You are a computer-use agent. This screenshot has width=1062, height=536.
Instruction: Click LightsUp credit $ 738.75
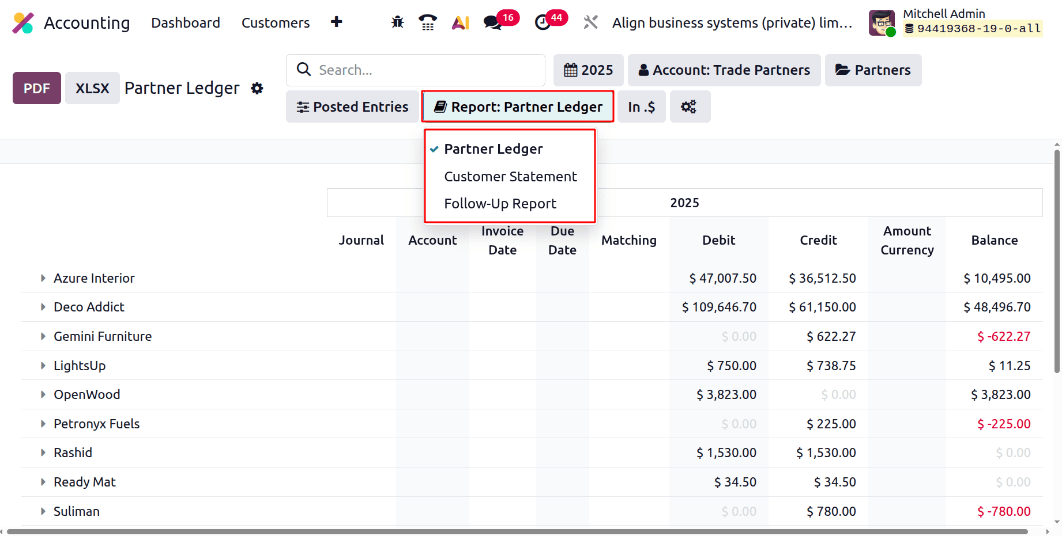tap(831, 366)
